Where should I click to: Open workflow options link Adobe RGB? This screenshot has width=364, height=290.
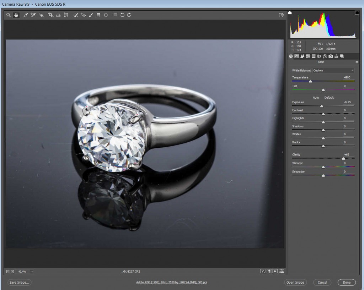(x=171, y=283)
